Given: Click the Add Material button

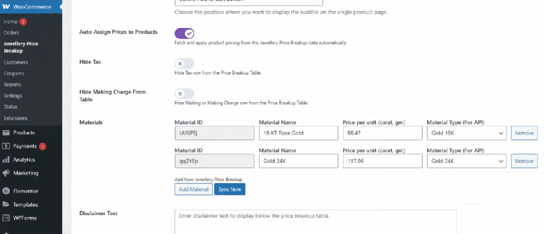Looking at the screenshot, I should [193, 189].
